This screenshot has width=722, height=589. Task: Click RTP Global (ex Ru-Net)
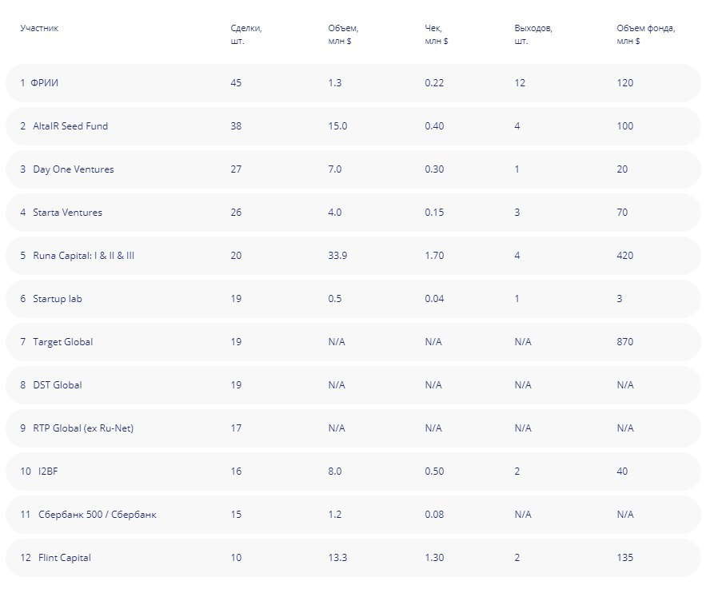tap(83, 428)
